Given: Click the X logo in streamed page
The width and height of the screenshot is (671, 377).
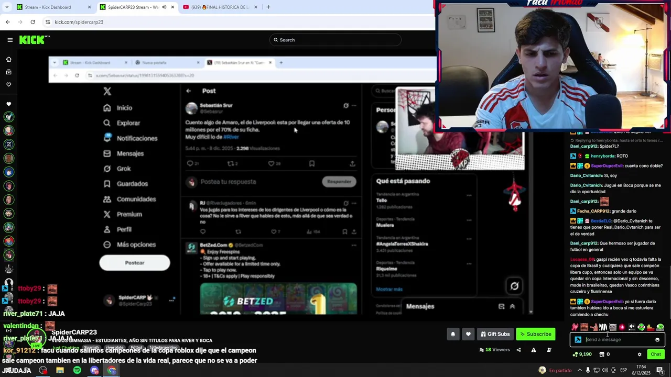Looking at the screenshot, I should click(x=107, y=91).
